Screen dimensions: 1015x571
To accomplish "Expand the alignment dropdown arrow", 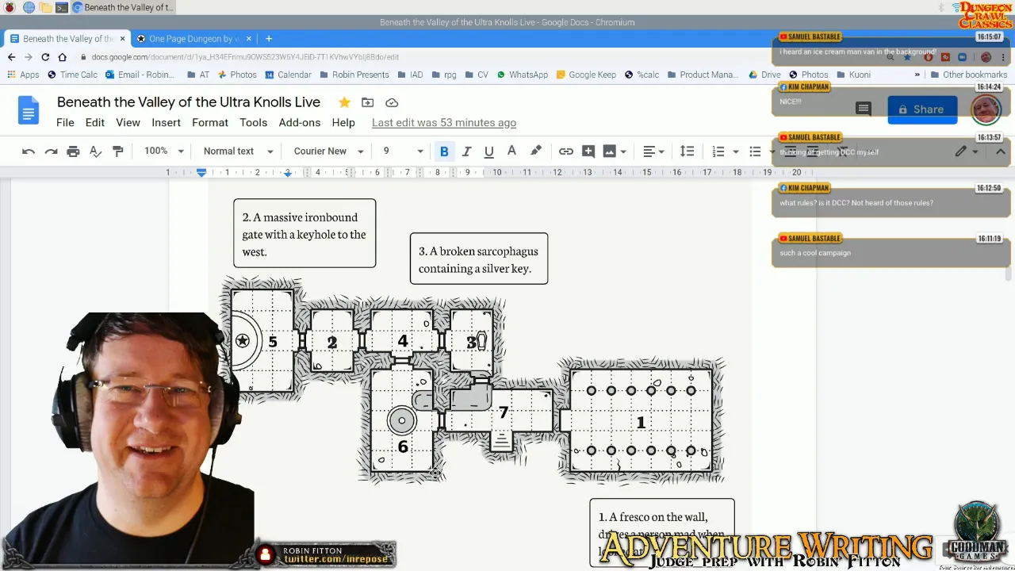I will (x=661, y=151).
